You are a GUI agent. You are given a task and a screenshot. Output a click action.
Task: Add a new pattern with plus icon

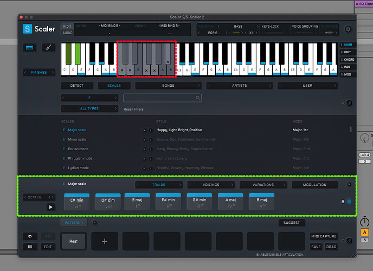coord(95,223)
